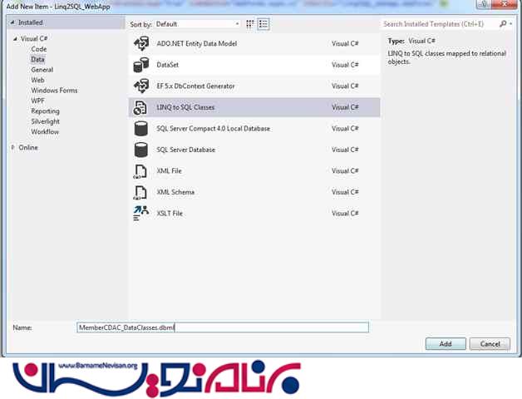Click the XML Schema template icon
The height and width of the screenshot is (399, 522).
(x=140, y=192)
